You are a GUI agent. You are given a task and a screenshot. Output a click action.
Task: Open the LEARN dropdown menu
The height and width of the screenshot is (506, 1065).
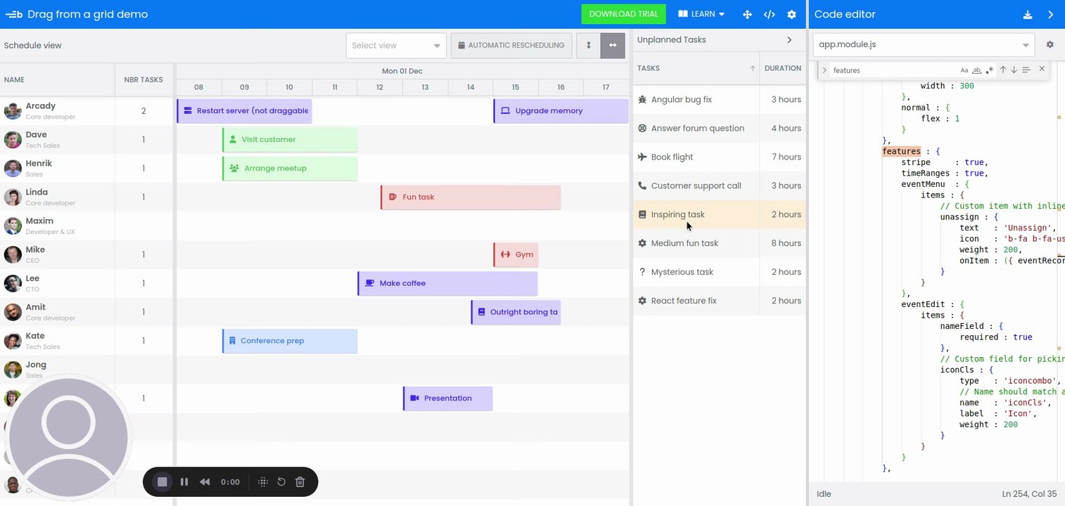(701, 14)
